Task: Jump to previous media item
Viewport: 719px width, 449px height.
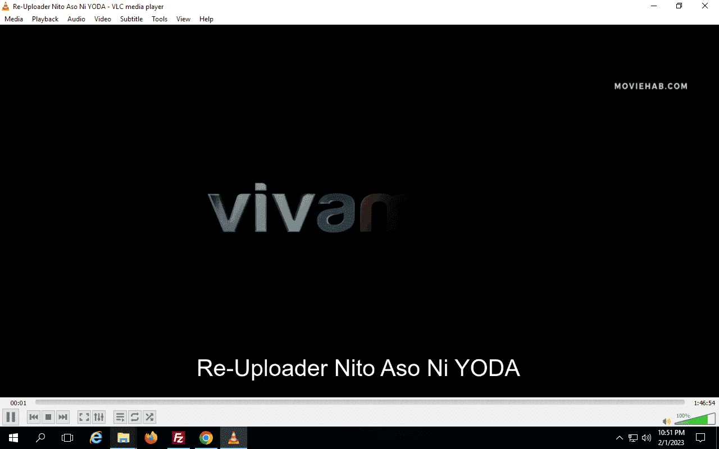Action: (34, 417)
